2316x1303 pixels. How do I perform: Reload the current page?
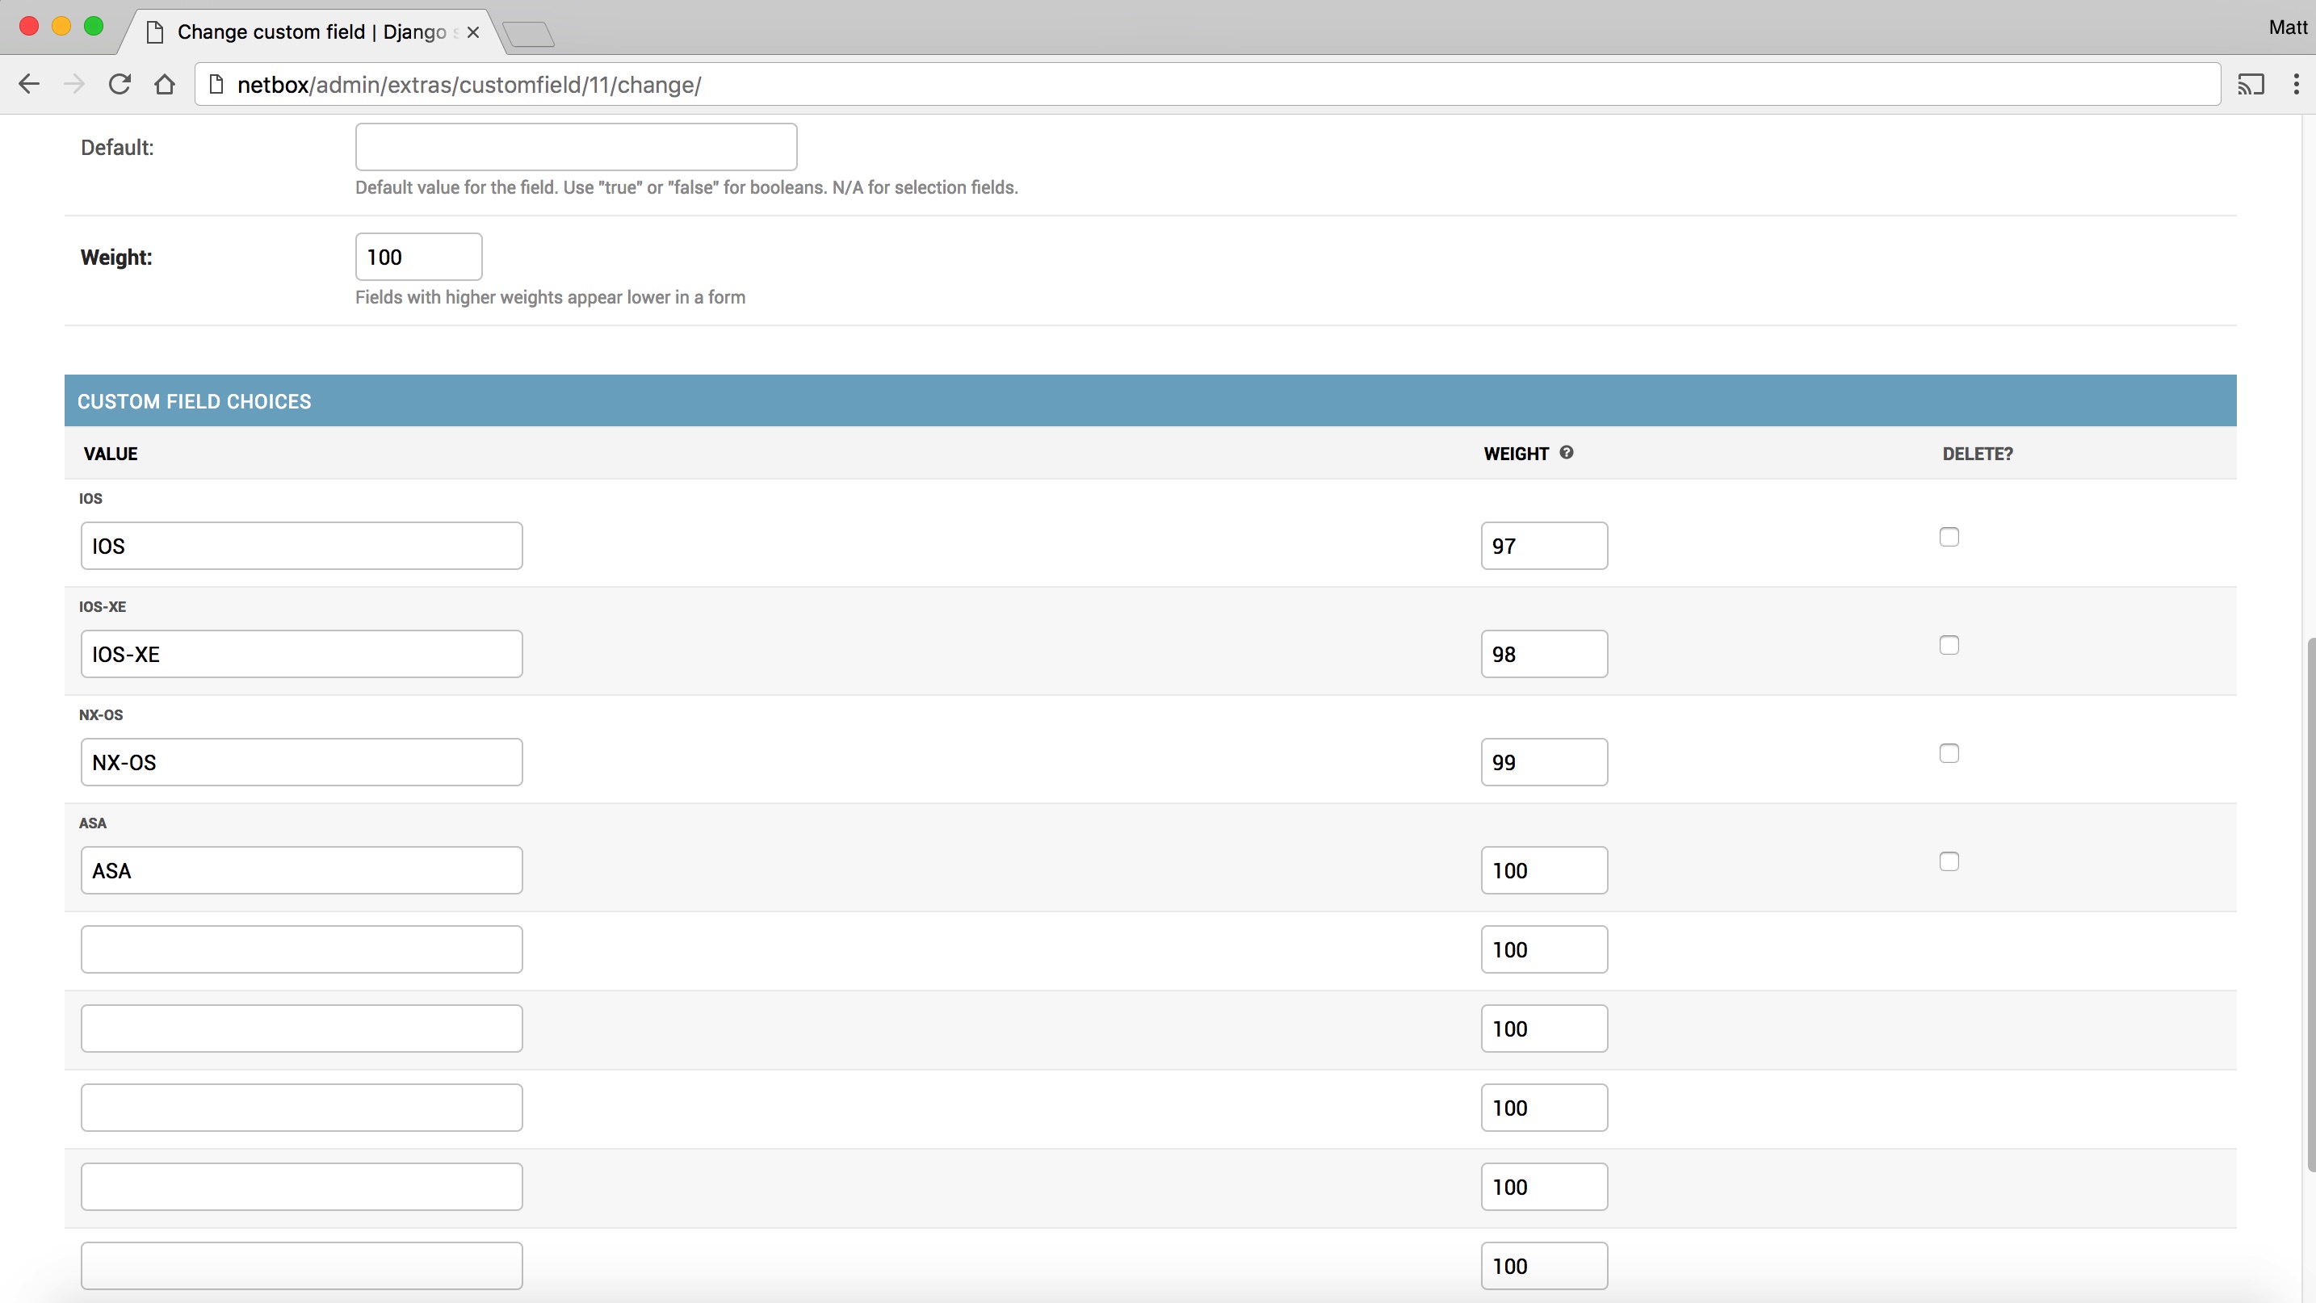[x=120, y=85]
